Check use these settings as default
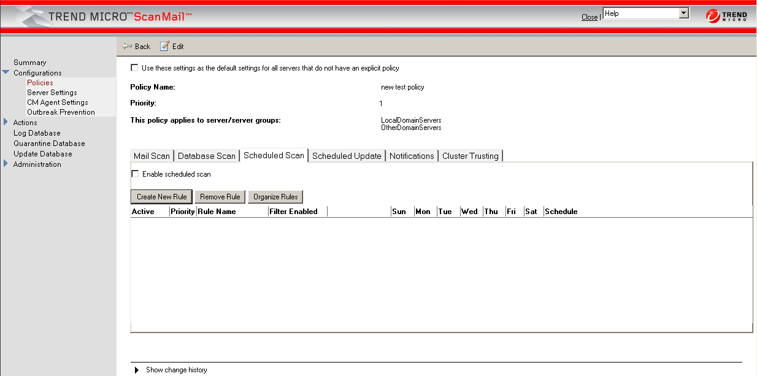Viewport: 757px width, 376px height. pyautogui.click(x=135, y=68)
